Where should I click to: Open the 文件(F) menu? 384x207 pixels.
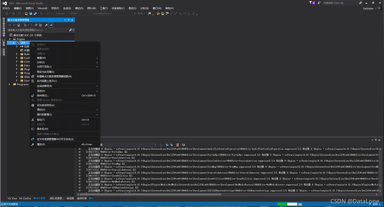pyautogui.click(x=6, y=8)
